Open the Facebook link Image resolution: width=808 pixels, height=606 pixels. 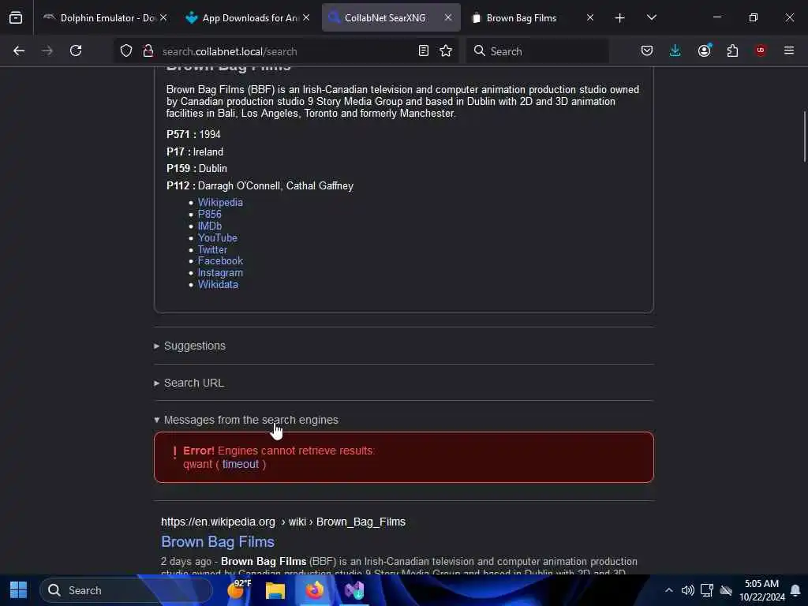coord(220,261)
